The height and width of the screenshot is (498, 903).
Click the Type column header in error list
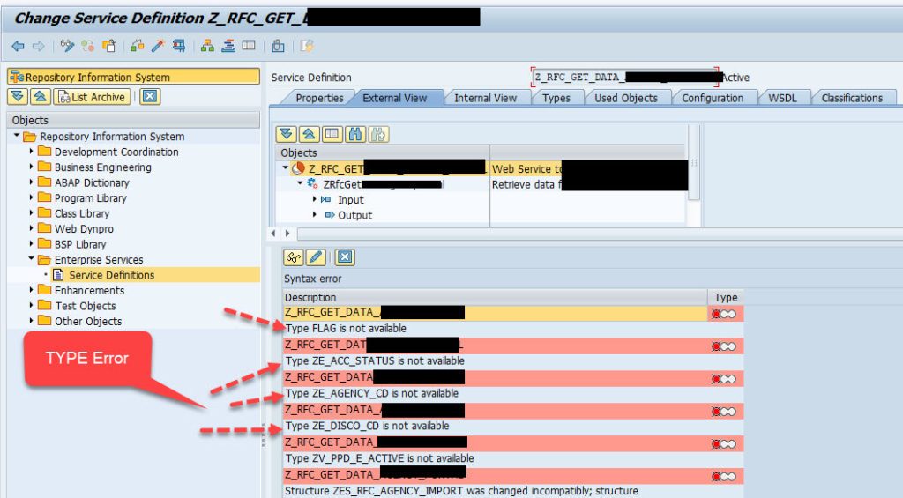726,297
